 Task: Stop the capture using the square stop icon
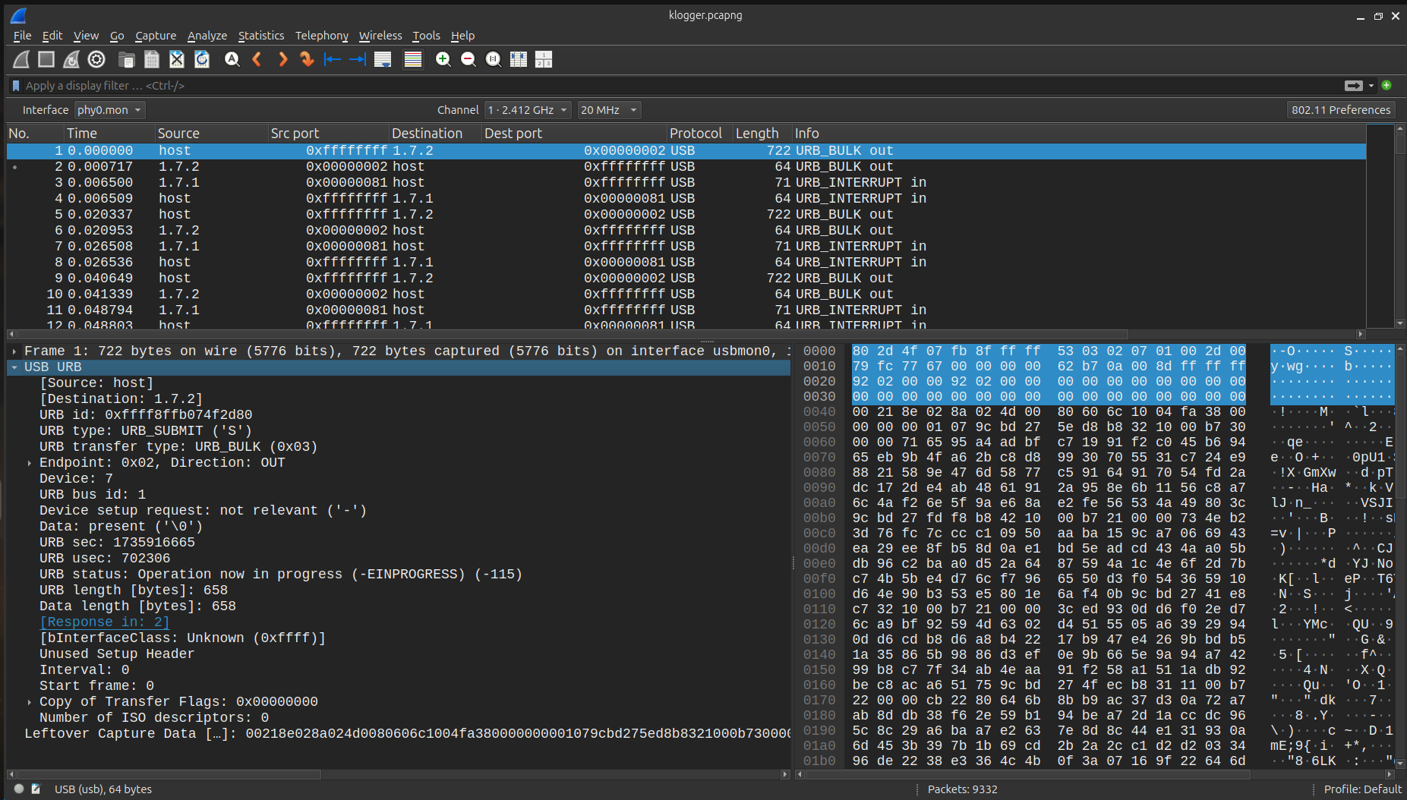[46, 59]
